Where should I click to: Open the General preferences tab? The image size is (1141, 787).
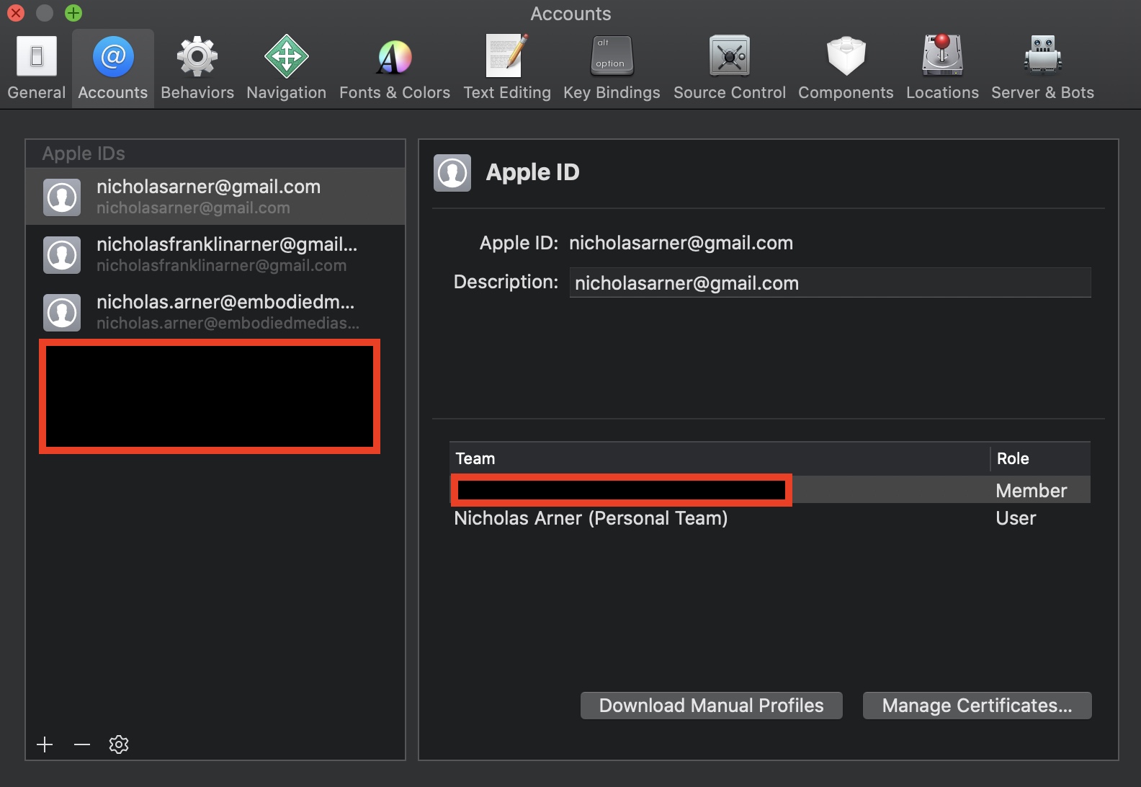pos(36,68)
